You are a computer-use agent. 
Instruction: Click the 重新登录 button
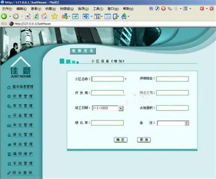point(83,51)
